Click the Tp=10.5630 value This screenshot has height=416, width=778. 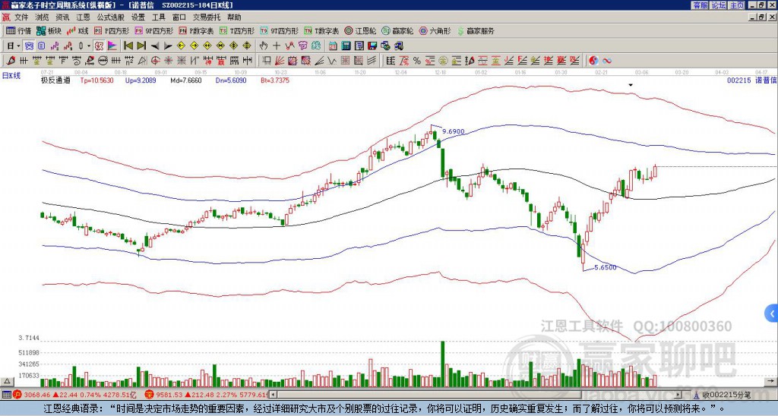[x=96, y=80]
